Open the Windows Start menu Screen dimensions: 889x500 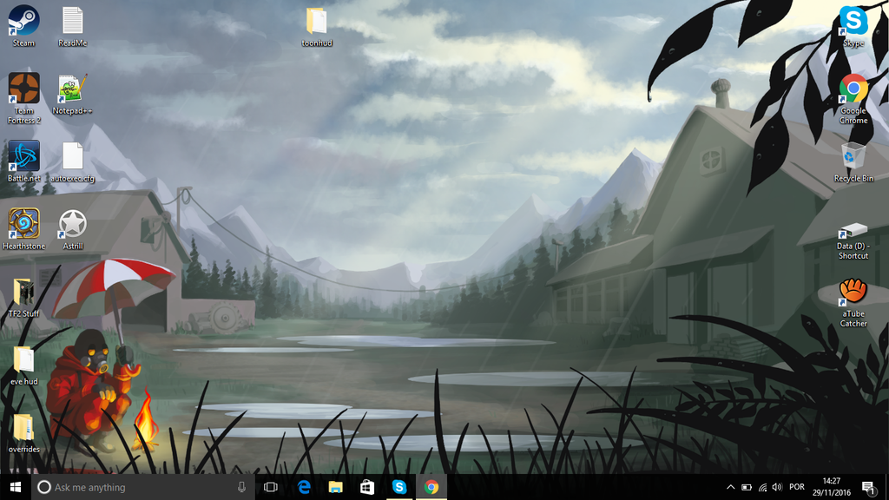point(16,487)
